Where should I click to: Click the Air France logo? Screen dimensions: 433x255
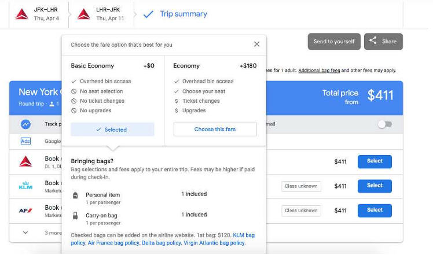point(25,210)
